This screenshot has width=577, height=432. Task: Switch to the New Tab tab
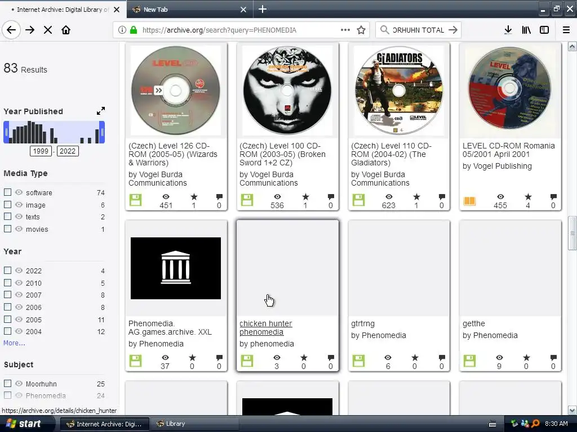tap(190, 9)
